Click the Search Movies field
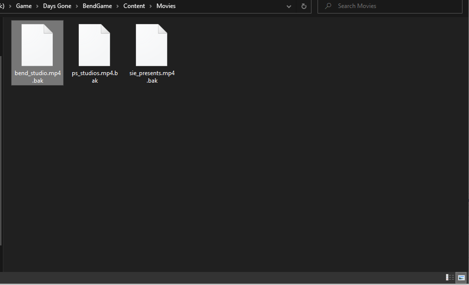 390,7
